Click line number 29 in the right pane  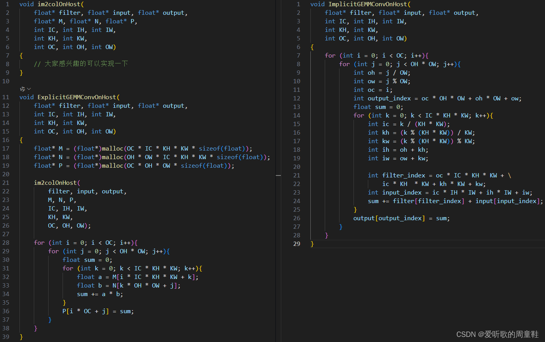click(297, 244)
